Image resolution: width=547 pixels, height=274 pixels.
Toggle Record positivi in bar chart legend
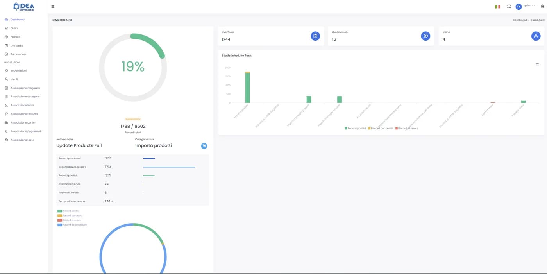(355, 128)
